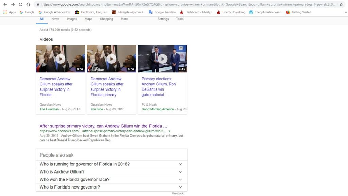Expand 'Who is Andrew Gillum?' question
This screenshot has height=196, width=348.
(111, 172)
